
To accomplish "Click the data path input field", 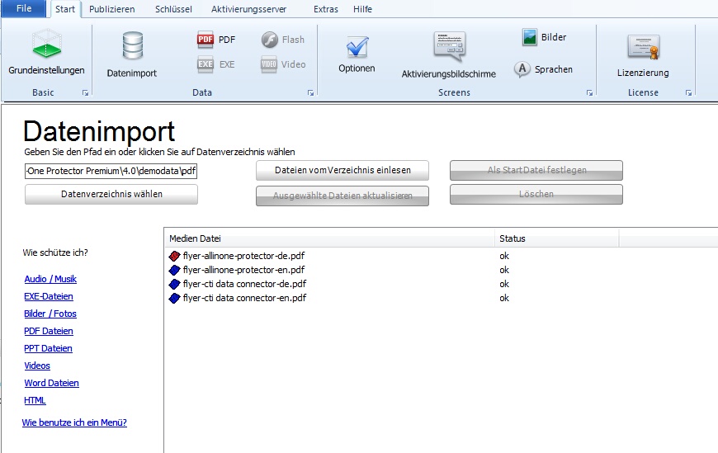I will [x=111, y=171].
